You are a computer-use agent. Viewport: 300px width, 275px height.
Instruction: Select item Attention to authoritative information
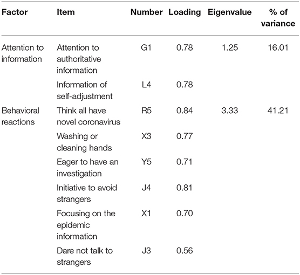coord(79,59)
